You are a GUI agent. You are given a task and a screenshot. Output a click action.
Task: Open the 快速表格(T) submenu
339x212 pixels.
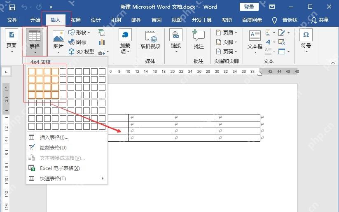(x=67, y=179)
